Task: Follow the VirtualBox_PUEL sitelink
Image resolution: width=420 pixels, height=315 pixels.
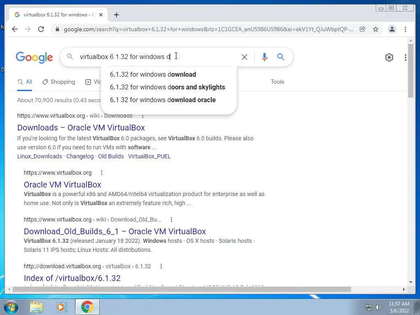Action: click(149, 156)
